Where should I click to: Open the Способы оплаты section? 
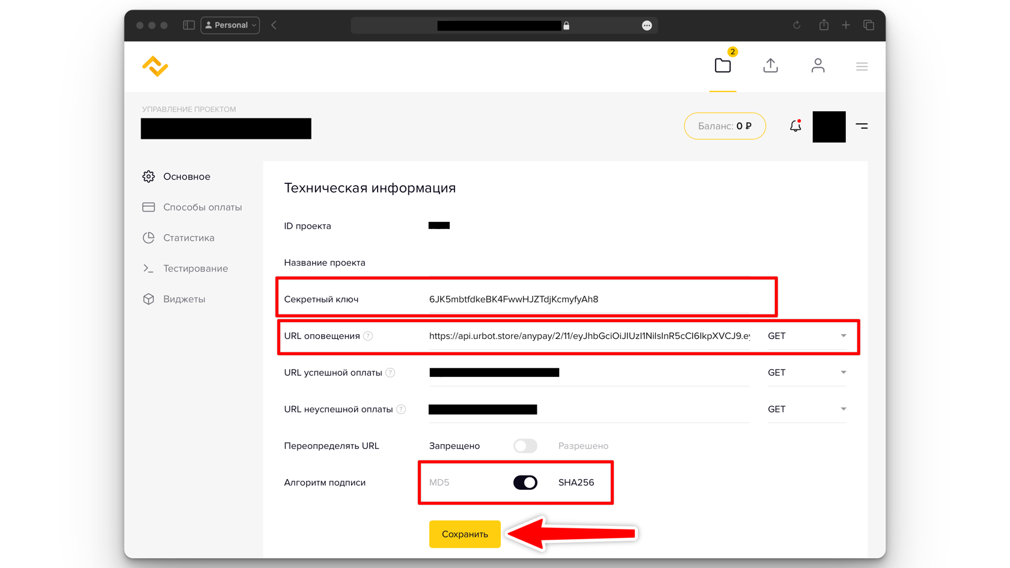click(x=202, y=207)
